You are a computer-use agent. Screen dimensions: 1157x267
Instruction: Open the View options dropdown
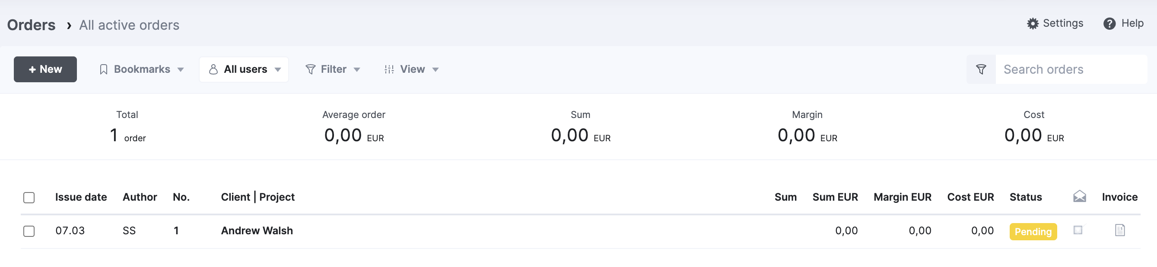click(412, 69)
